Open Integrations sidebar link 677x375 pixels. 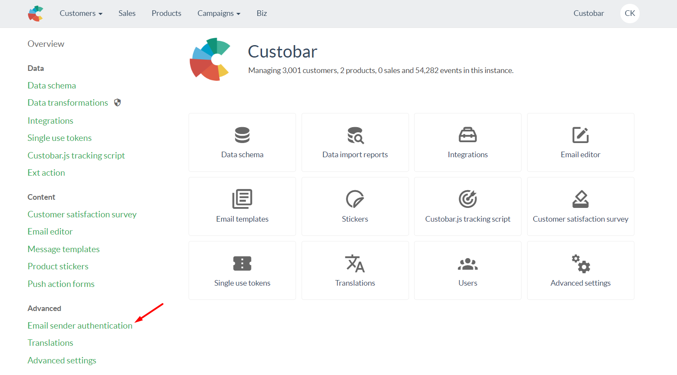(50, 121)
